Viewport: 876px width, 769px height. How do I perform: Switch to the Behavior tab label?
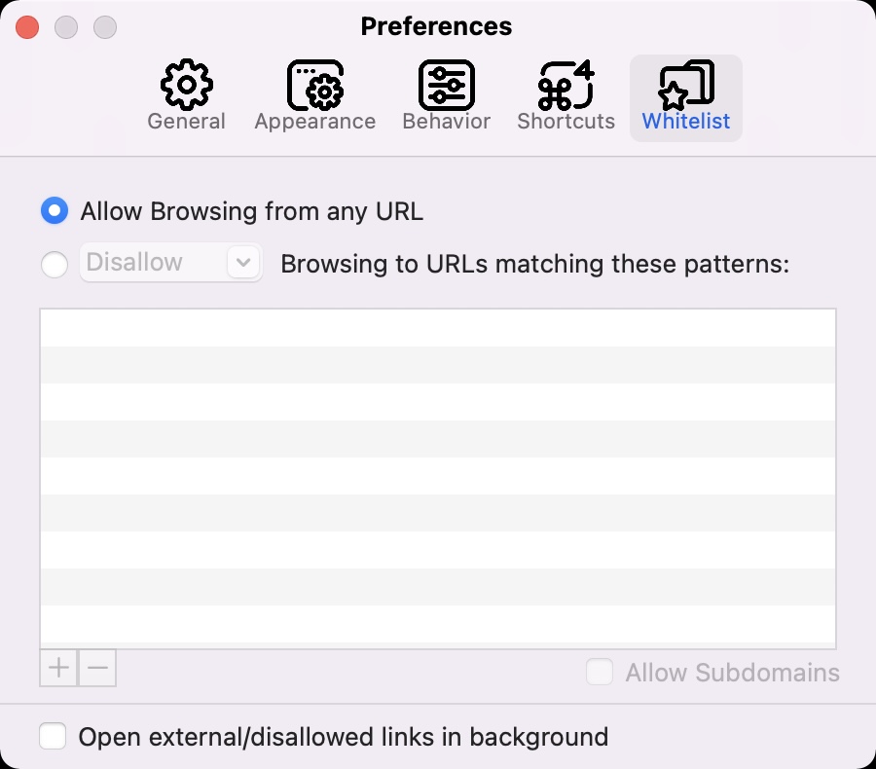click(446, 122)
